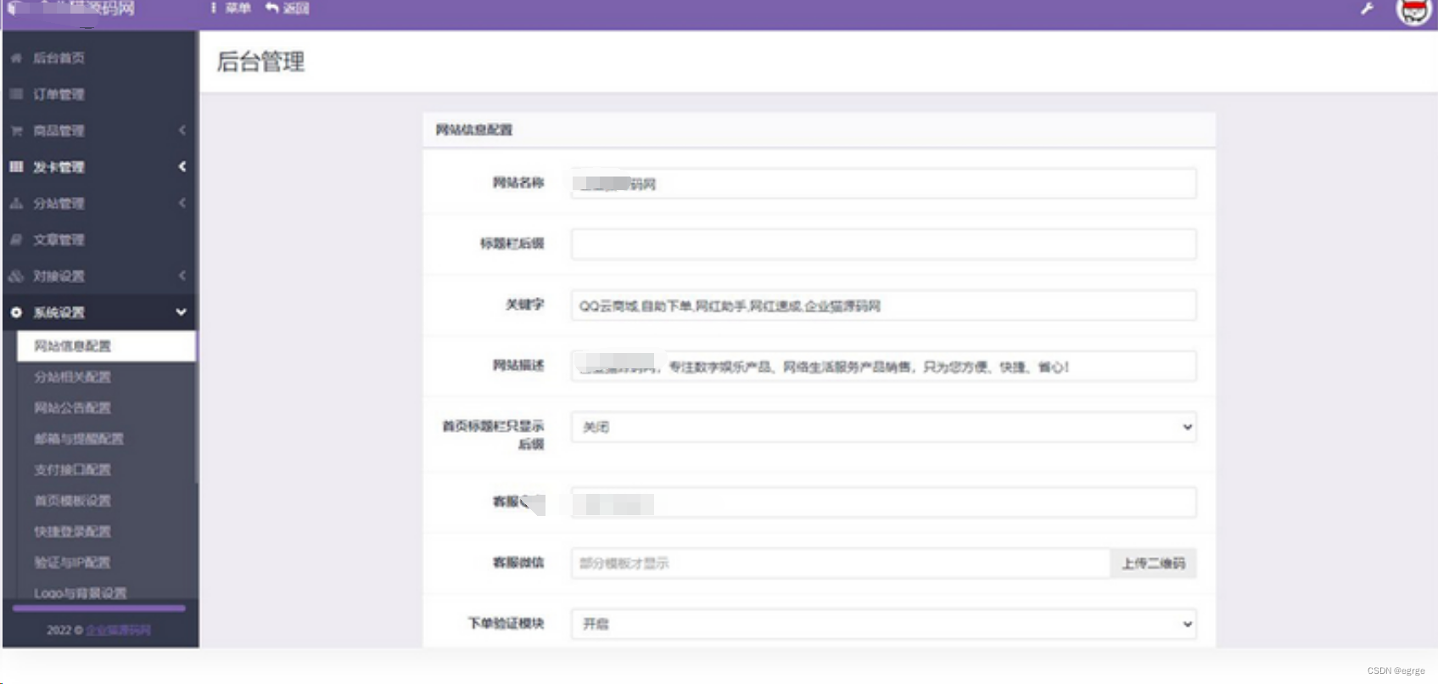Screen dimensions: 1438x684
Task: Click the shopping cart icon beside 商品管理
Action: [16, 131]
